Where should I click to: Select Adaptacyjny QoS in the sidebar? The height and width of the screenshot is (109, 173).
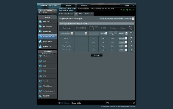tap(47, 36)
